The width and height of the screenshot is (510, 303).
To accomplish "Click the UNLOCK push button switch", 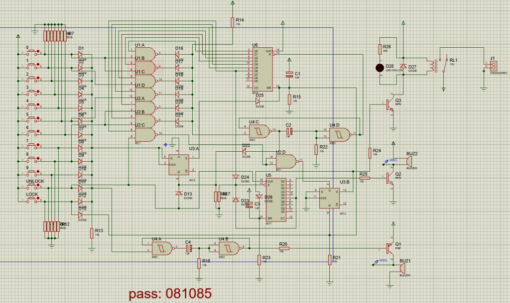I will 32,186.
